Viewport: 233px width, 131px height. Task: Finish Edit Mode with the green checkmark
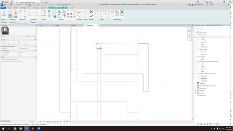(91, 16)
